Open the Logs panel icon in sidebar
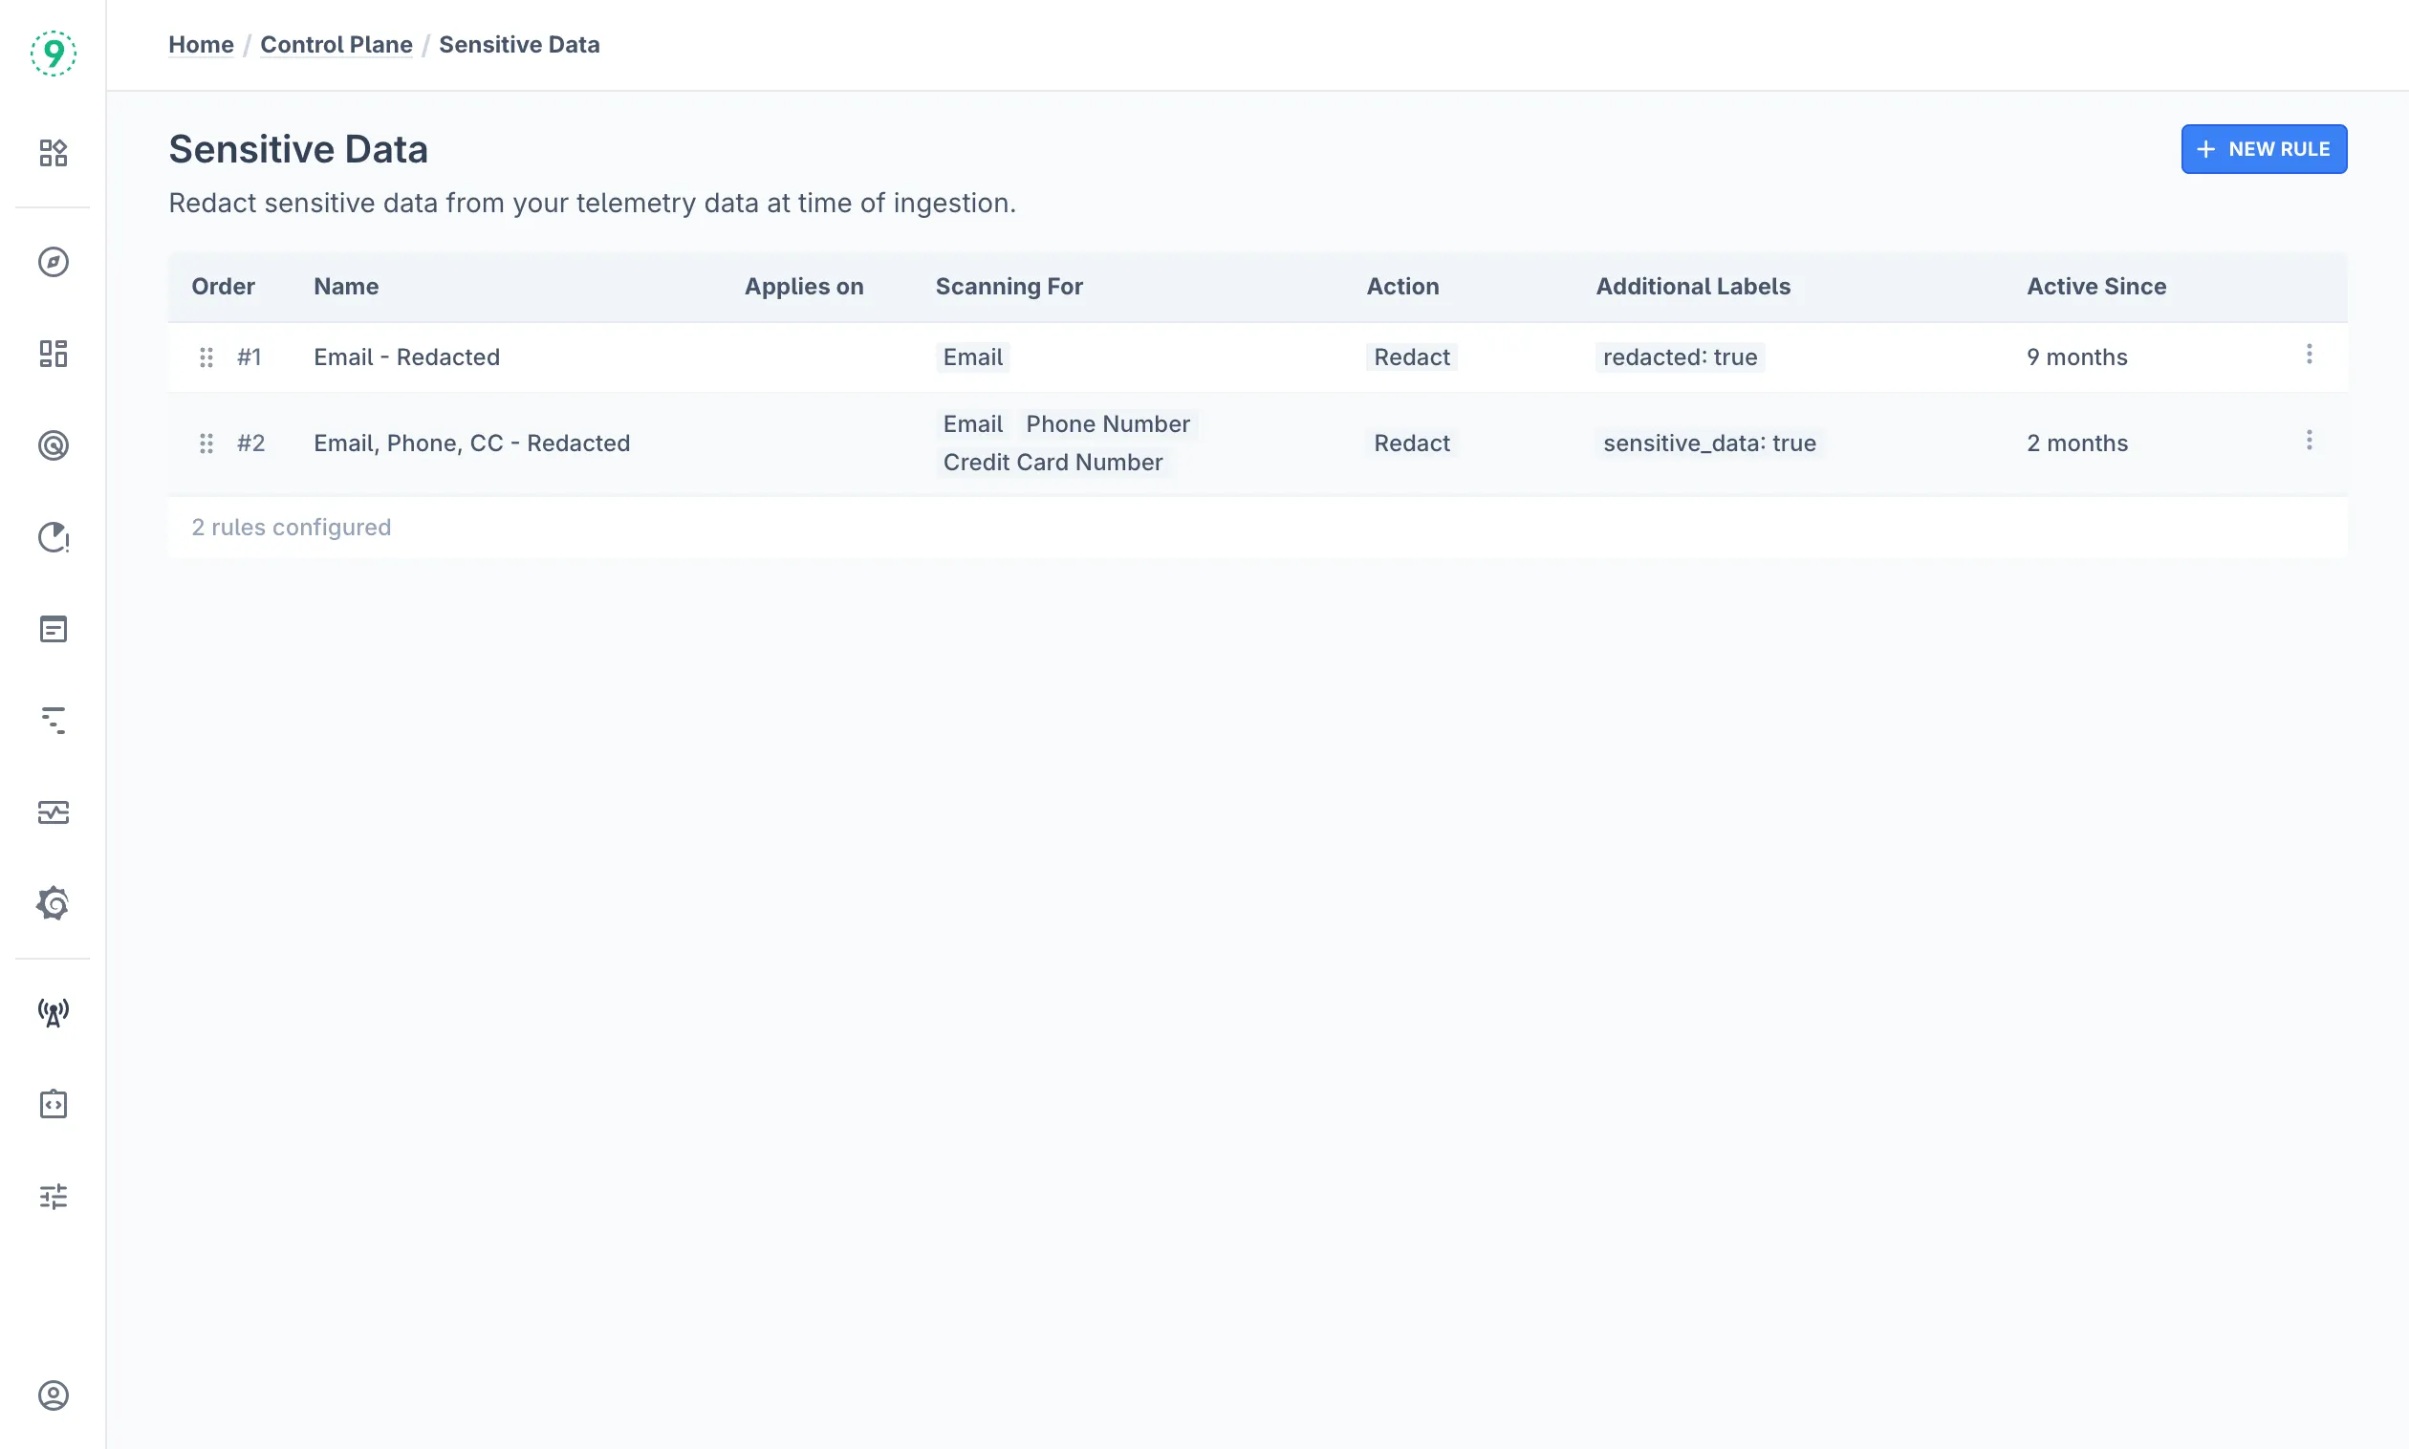The width and height of the screenshot is (2409, 1449). coord(53,629)
